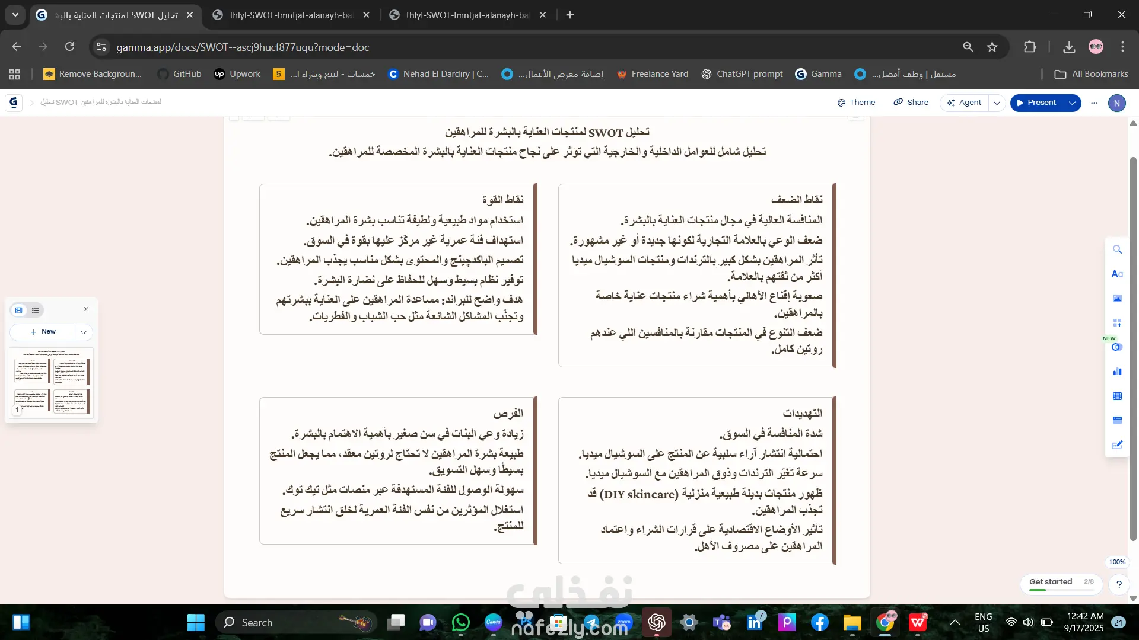Expand the New card dropdown arrow
The image size is (1139, 640).
[x=84, y=332]
